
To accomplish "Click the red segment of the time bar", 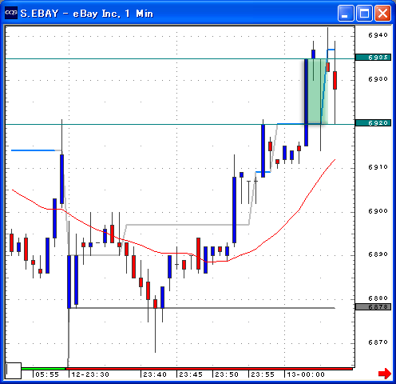I will tap(209, 369).
